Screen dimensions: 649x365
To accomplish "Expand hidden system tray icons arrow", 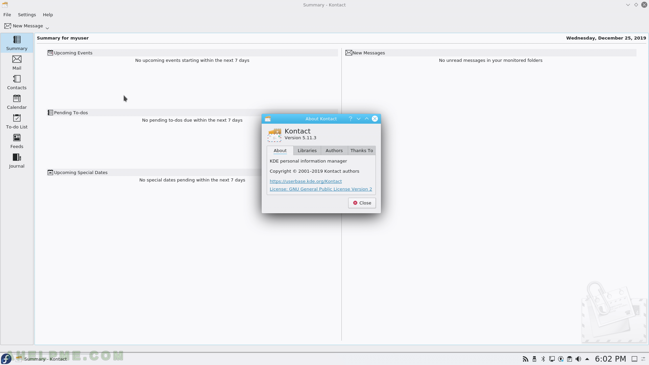I will tap(587, 359).
